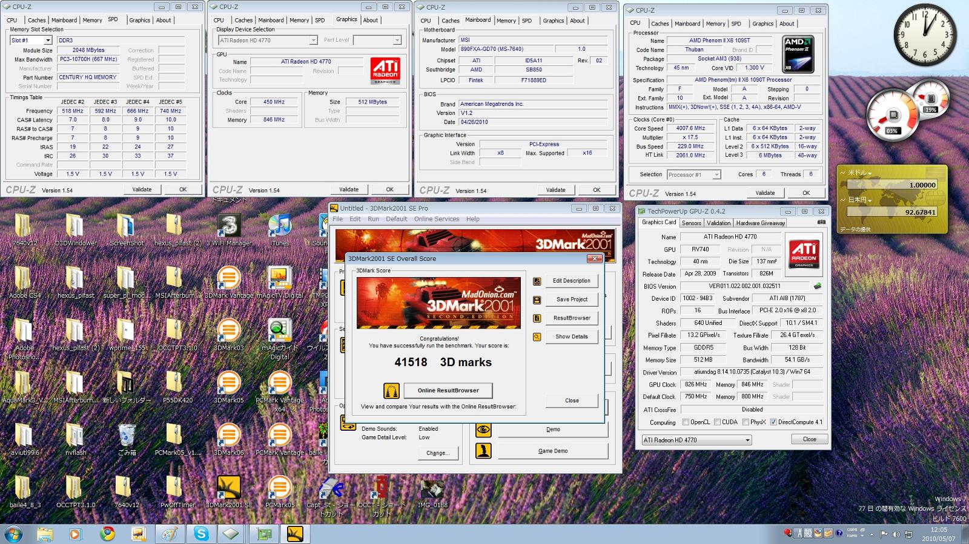This screenshot has height=544, width=969.
Task: Open the Run menu in 3DMark2001
Action: (x=373, y=219)
